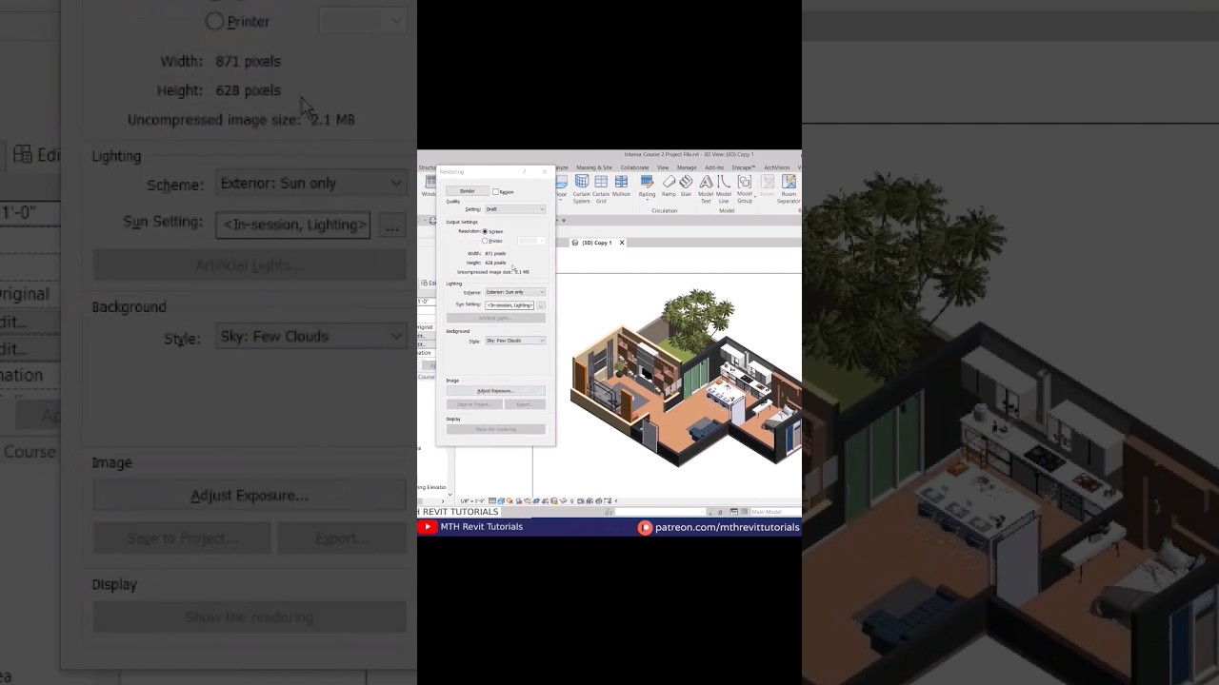Open the Add-Ins ribbon tab

[714, 167]
